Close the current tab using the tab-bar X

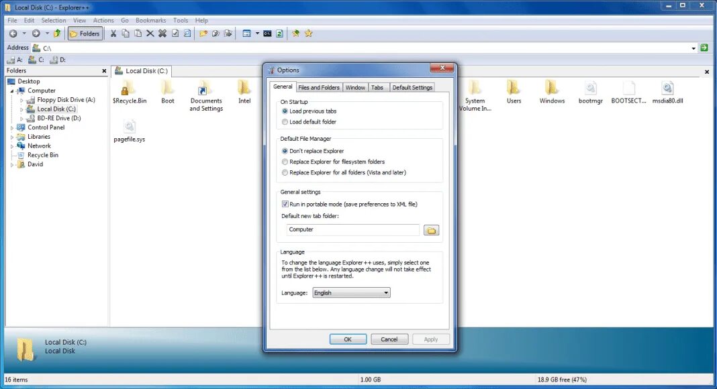coord(707,72)
